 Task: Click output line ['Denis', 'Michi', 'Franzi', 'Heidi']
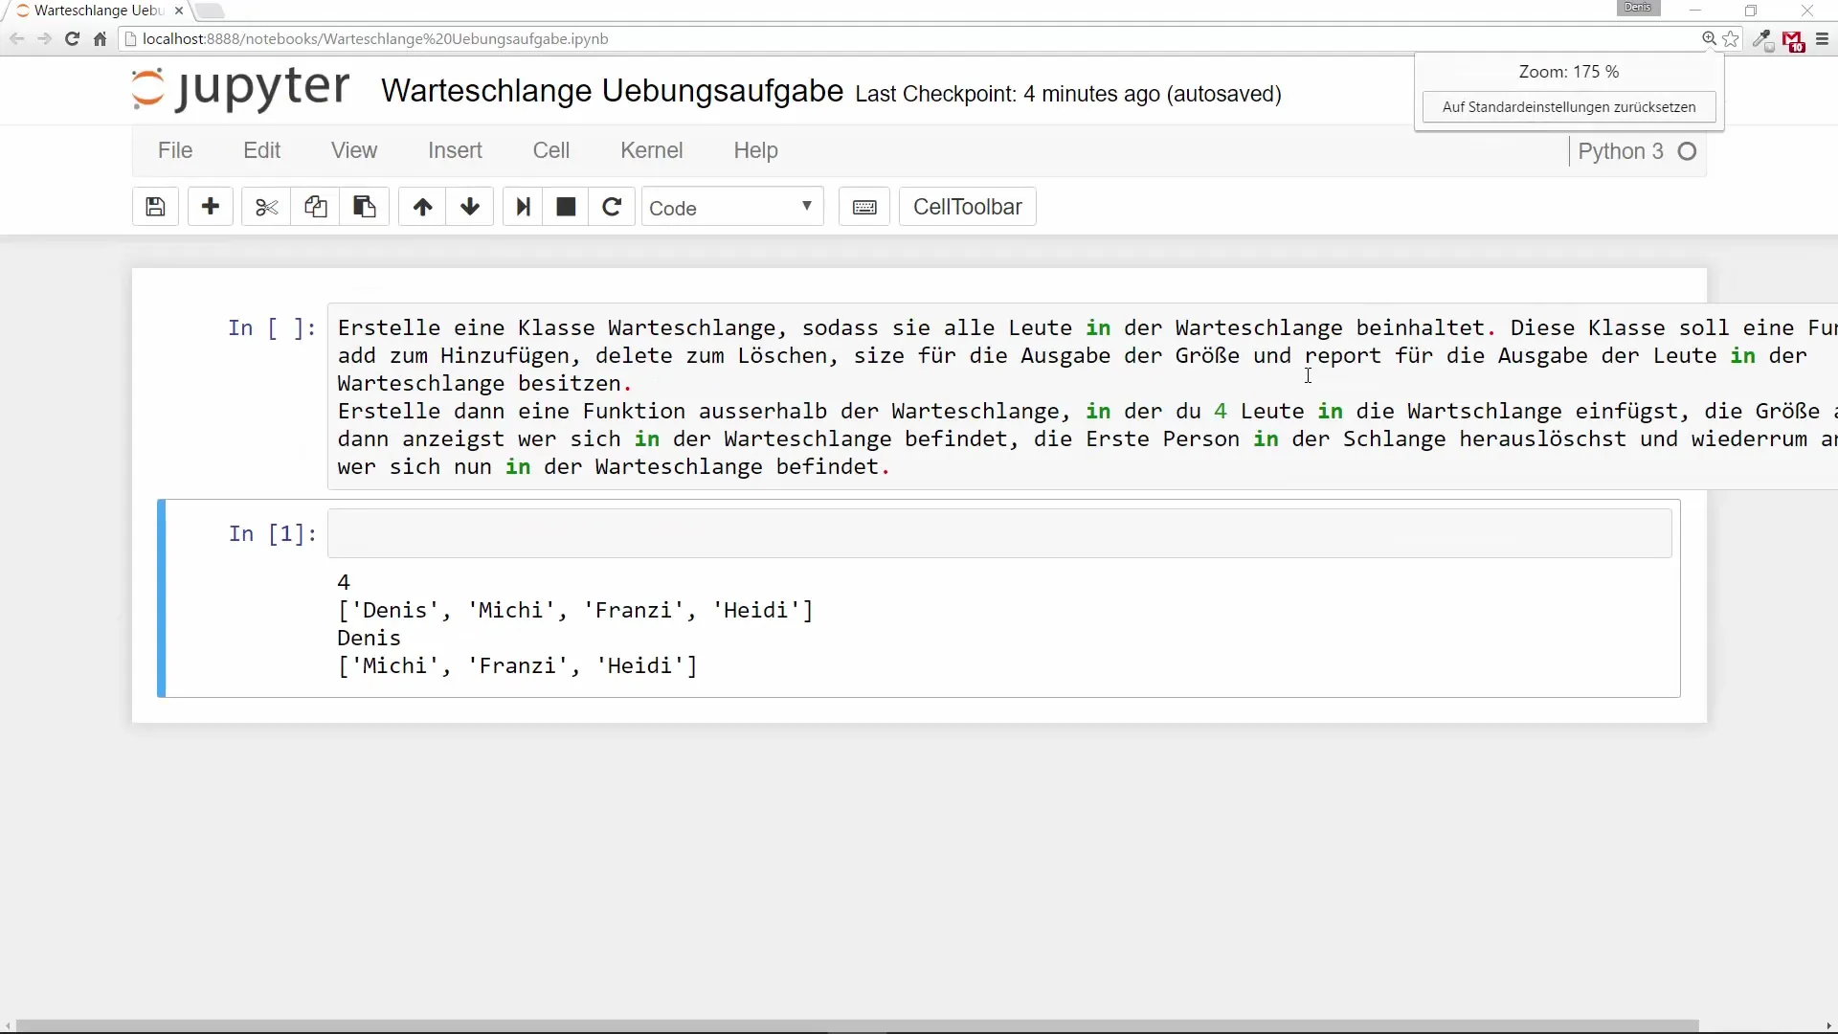(575, 611)
